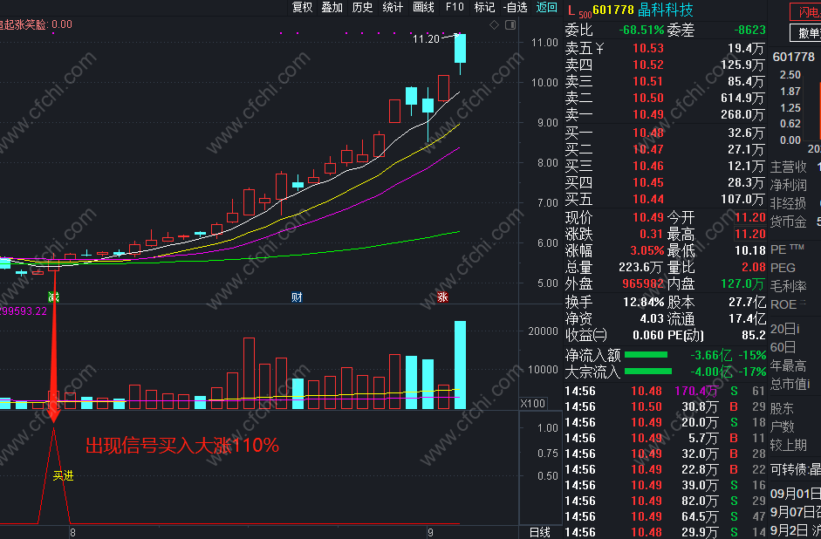Select the 14:56 tick with 29.9万 volume
This screenshot has height=539, width=821.
click(665, 532)
